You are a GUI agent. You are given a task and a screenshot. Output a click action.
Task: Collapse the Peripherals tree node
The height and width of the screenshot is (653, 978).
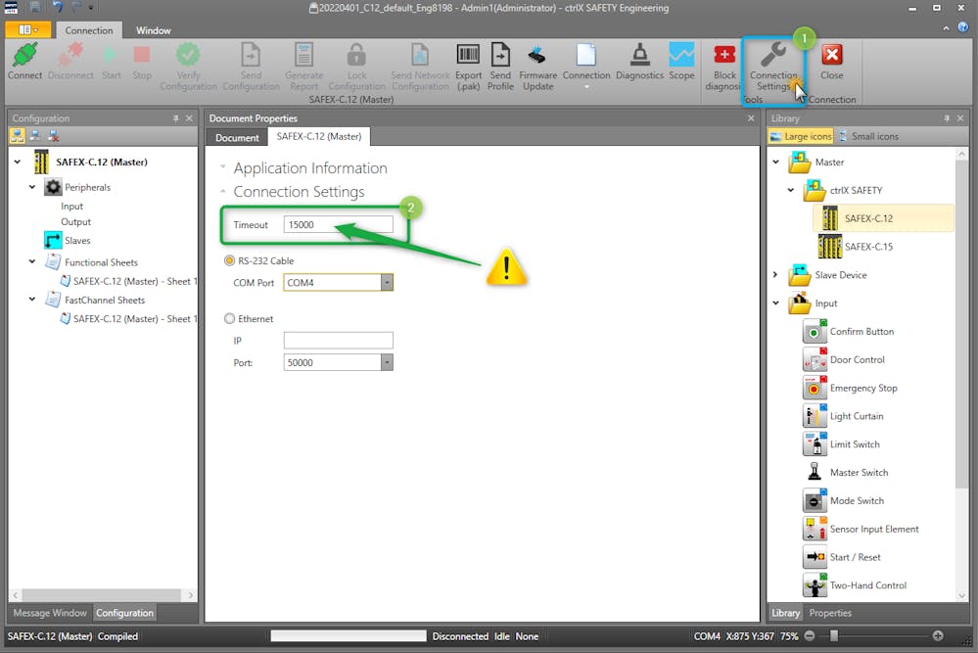click(x=31, y=186)
